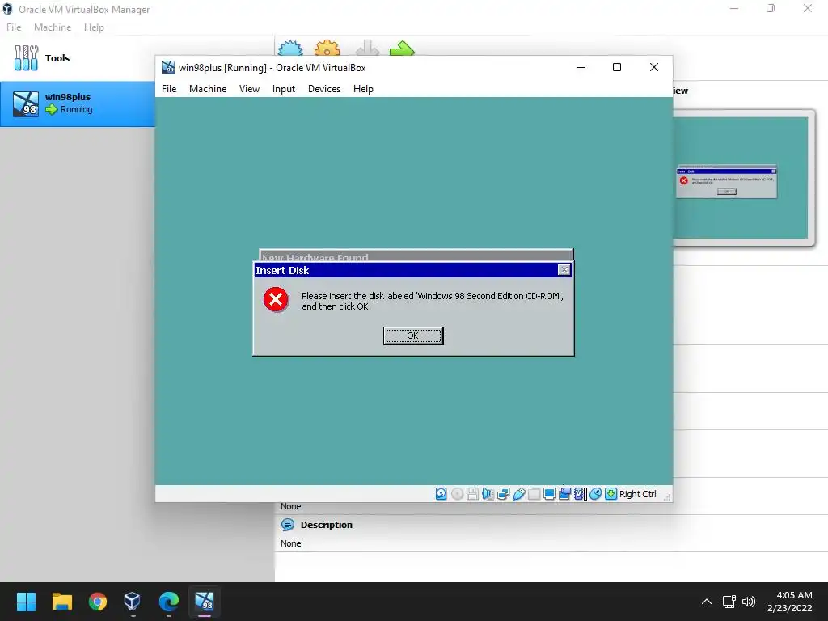Screen dimensions: 828x621
Task: Click the Settings gear toolbar icon
Action: tap(327, 49)
